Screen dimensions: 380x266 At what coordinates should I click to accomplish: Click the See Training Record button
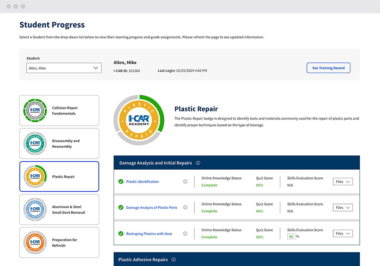click(328, 68)
